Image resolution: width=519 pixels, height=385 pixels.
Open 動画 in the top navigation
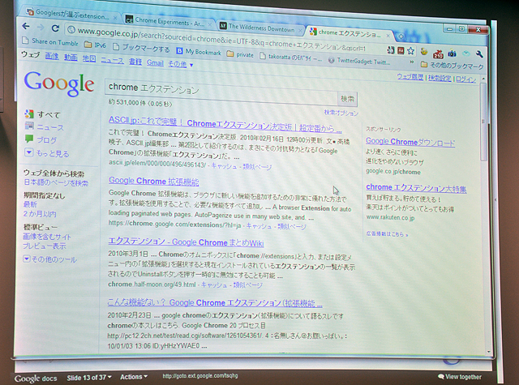tap(71, 58)
